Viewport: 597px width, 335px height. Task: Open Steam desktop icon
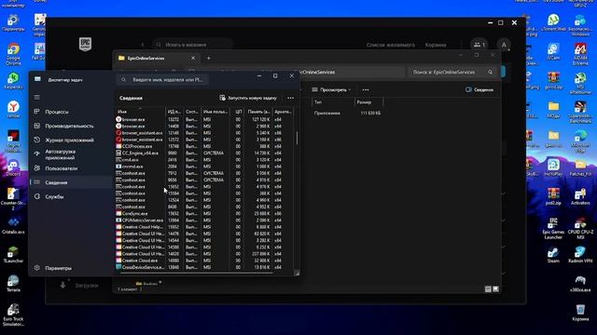point(553,255)
